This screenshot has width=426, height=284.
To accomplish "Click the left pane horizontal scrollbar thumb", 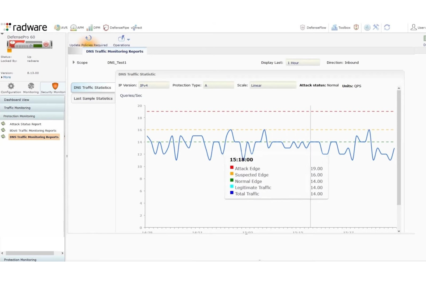I will point(30,253).
